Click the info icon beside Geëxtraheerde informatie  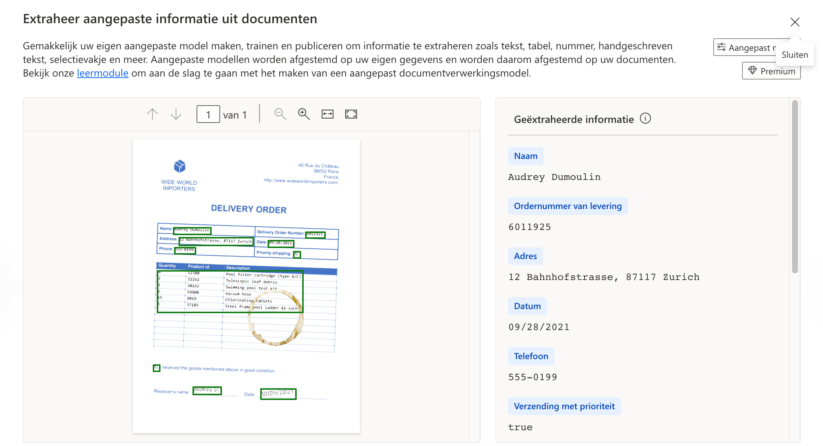pos(645,118)
